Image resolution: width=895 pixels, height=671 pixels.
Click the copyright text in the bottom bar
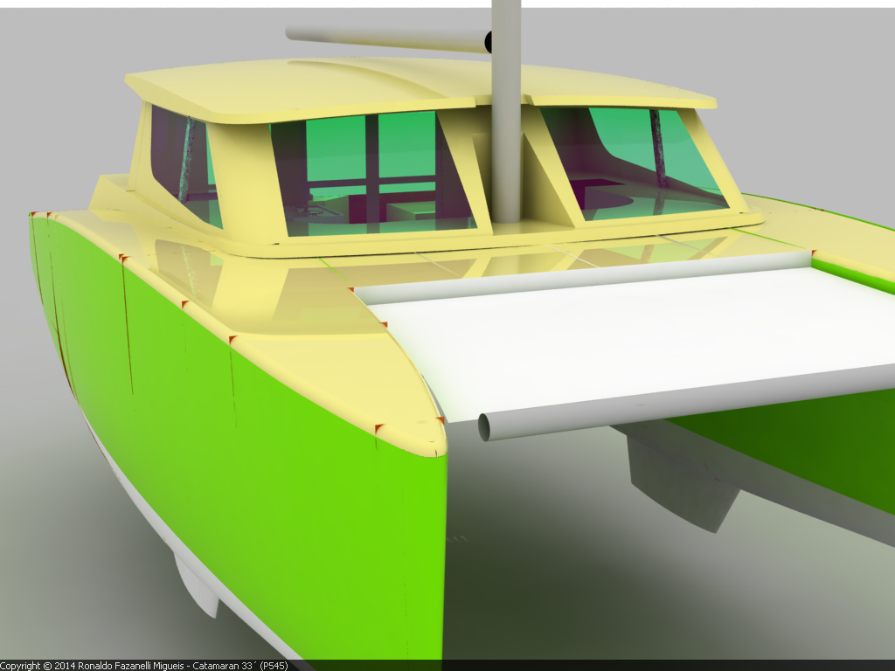(144, 665)
